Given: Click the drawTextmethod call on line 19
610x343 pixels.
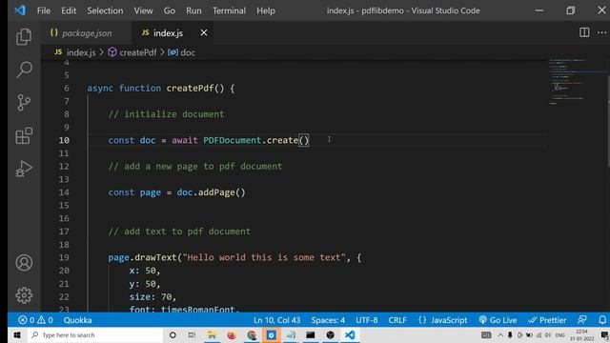Looking at the screenshot, I should coord(155,257).
